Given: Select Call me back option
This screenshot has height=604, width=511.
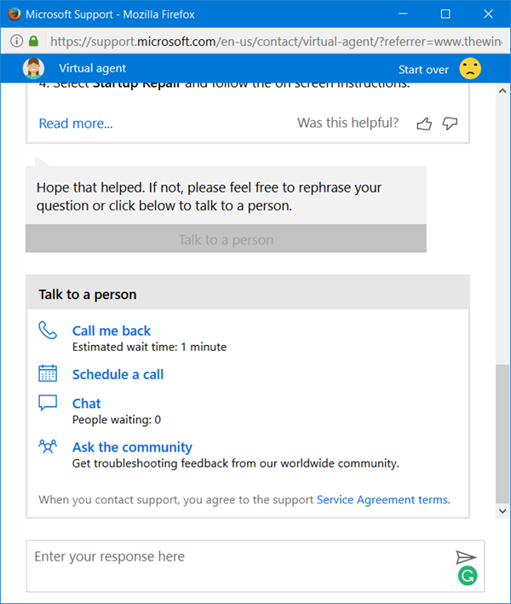Looking at the screenshot, I should [112, 331].
